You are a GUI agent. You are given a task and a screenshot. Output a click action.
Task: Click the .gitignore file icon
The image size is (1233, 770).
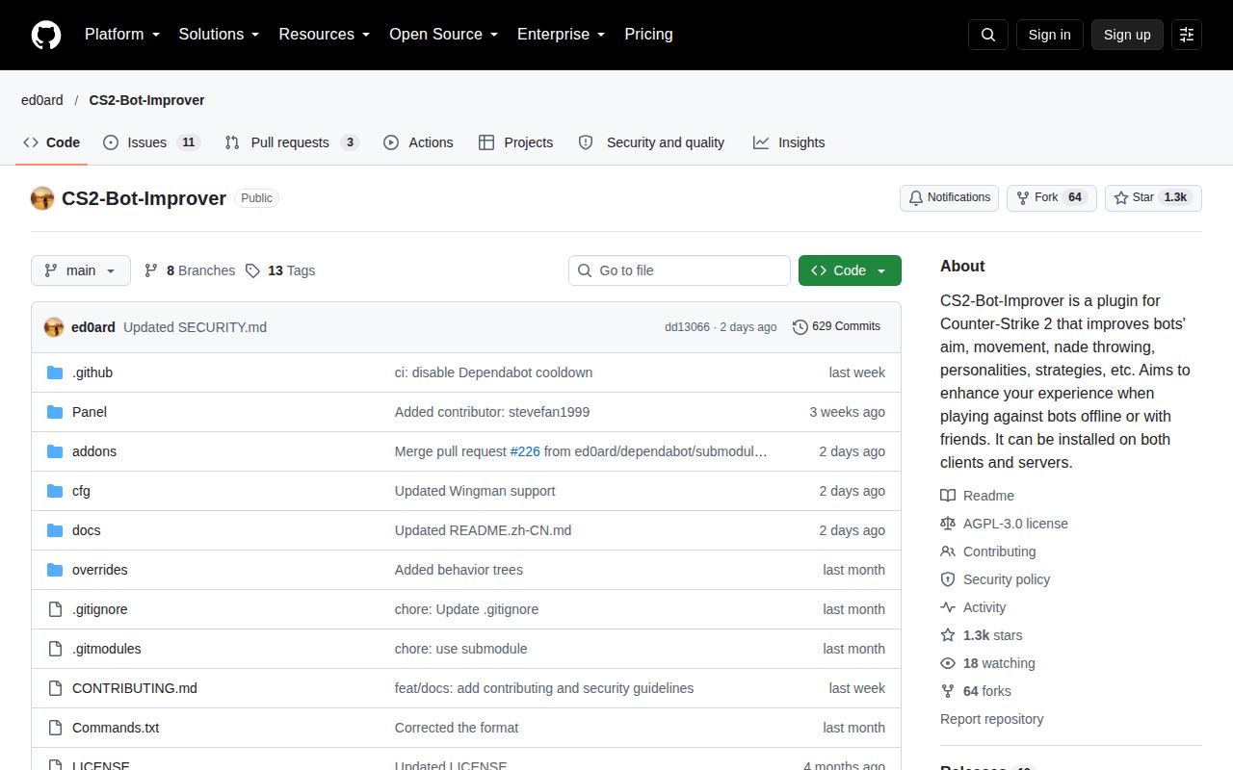55,609
